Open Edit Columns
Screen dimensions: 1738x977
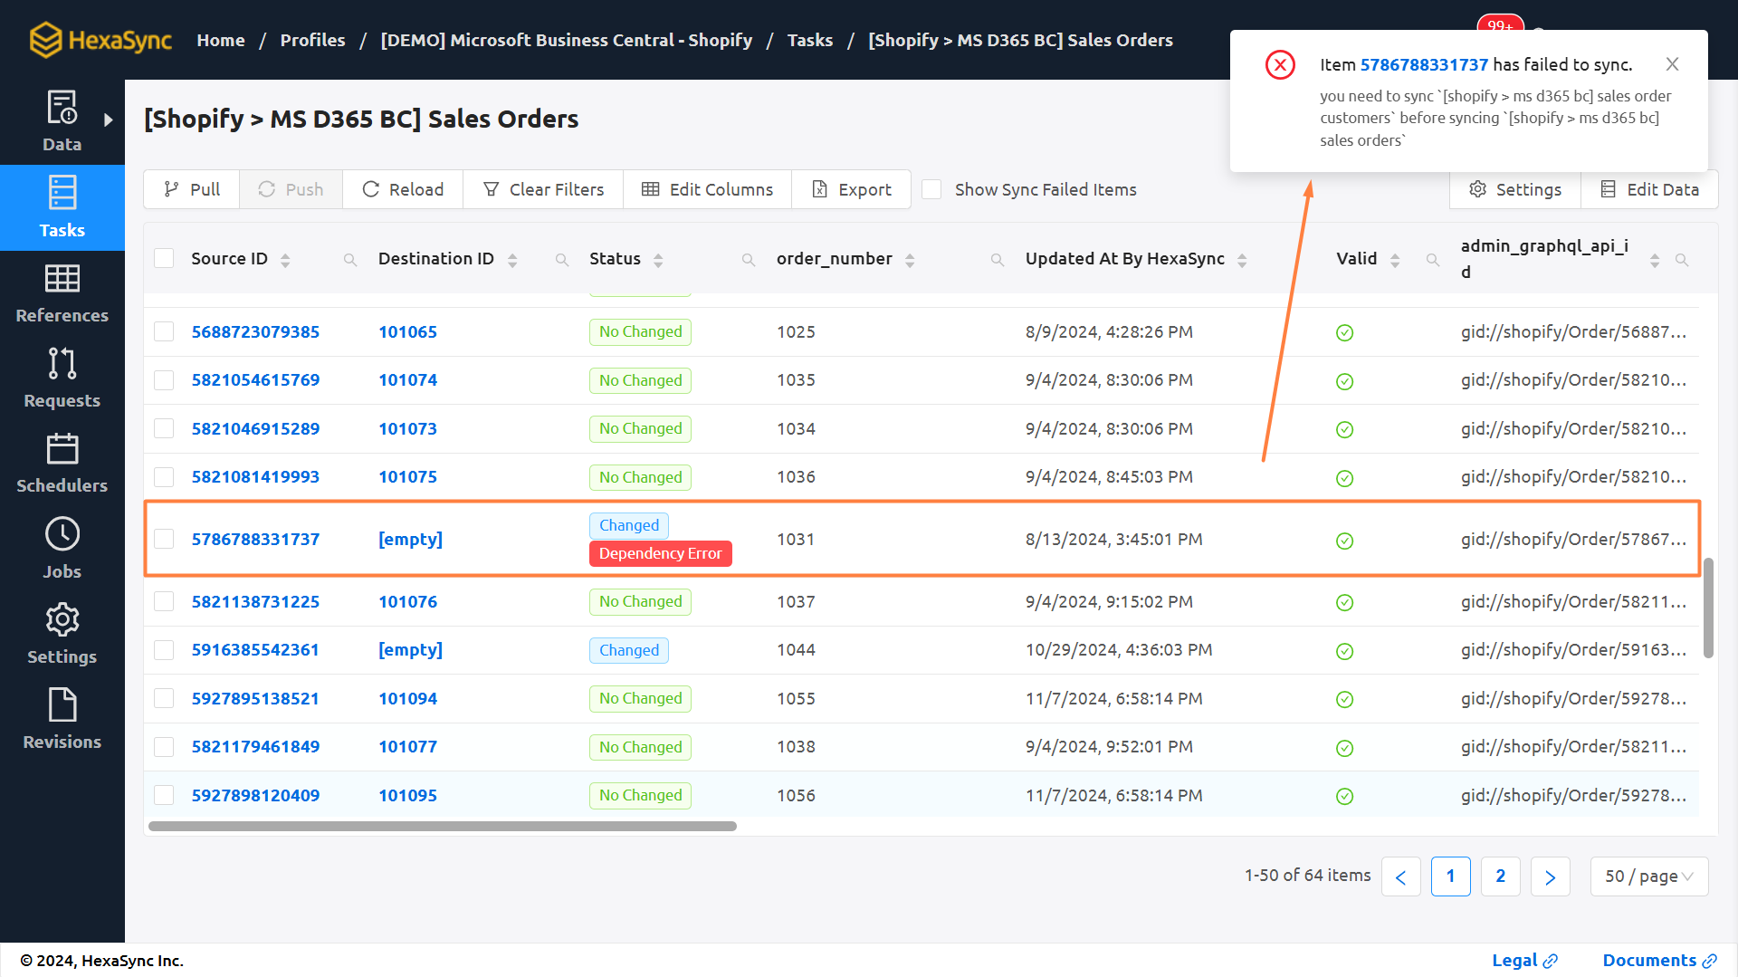pos(708,189)
